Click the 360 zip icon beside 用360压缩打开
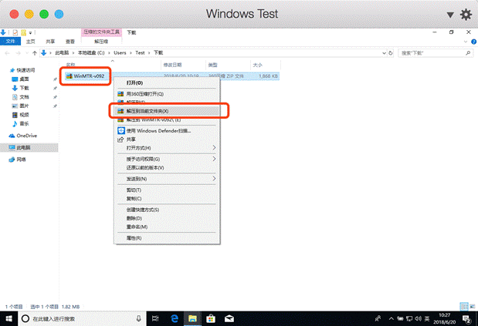This screenshot has width=478, height=326. coord(120,93)
